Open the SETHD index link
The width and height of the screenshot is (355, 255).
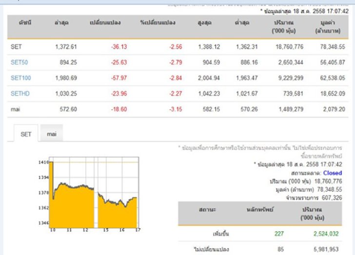(20, 93)
